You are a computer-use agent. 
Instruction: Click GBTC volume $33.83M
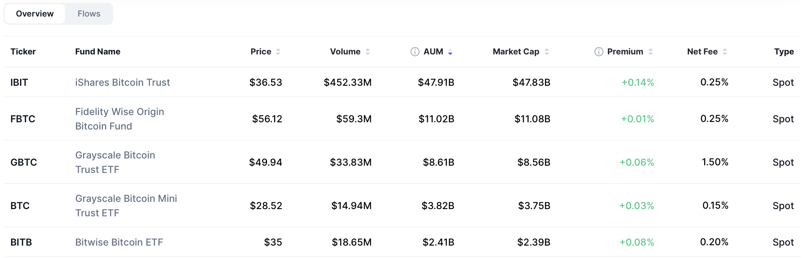click(351, 162)
